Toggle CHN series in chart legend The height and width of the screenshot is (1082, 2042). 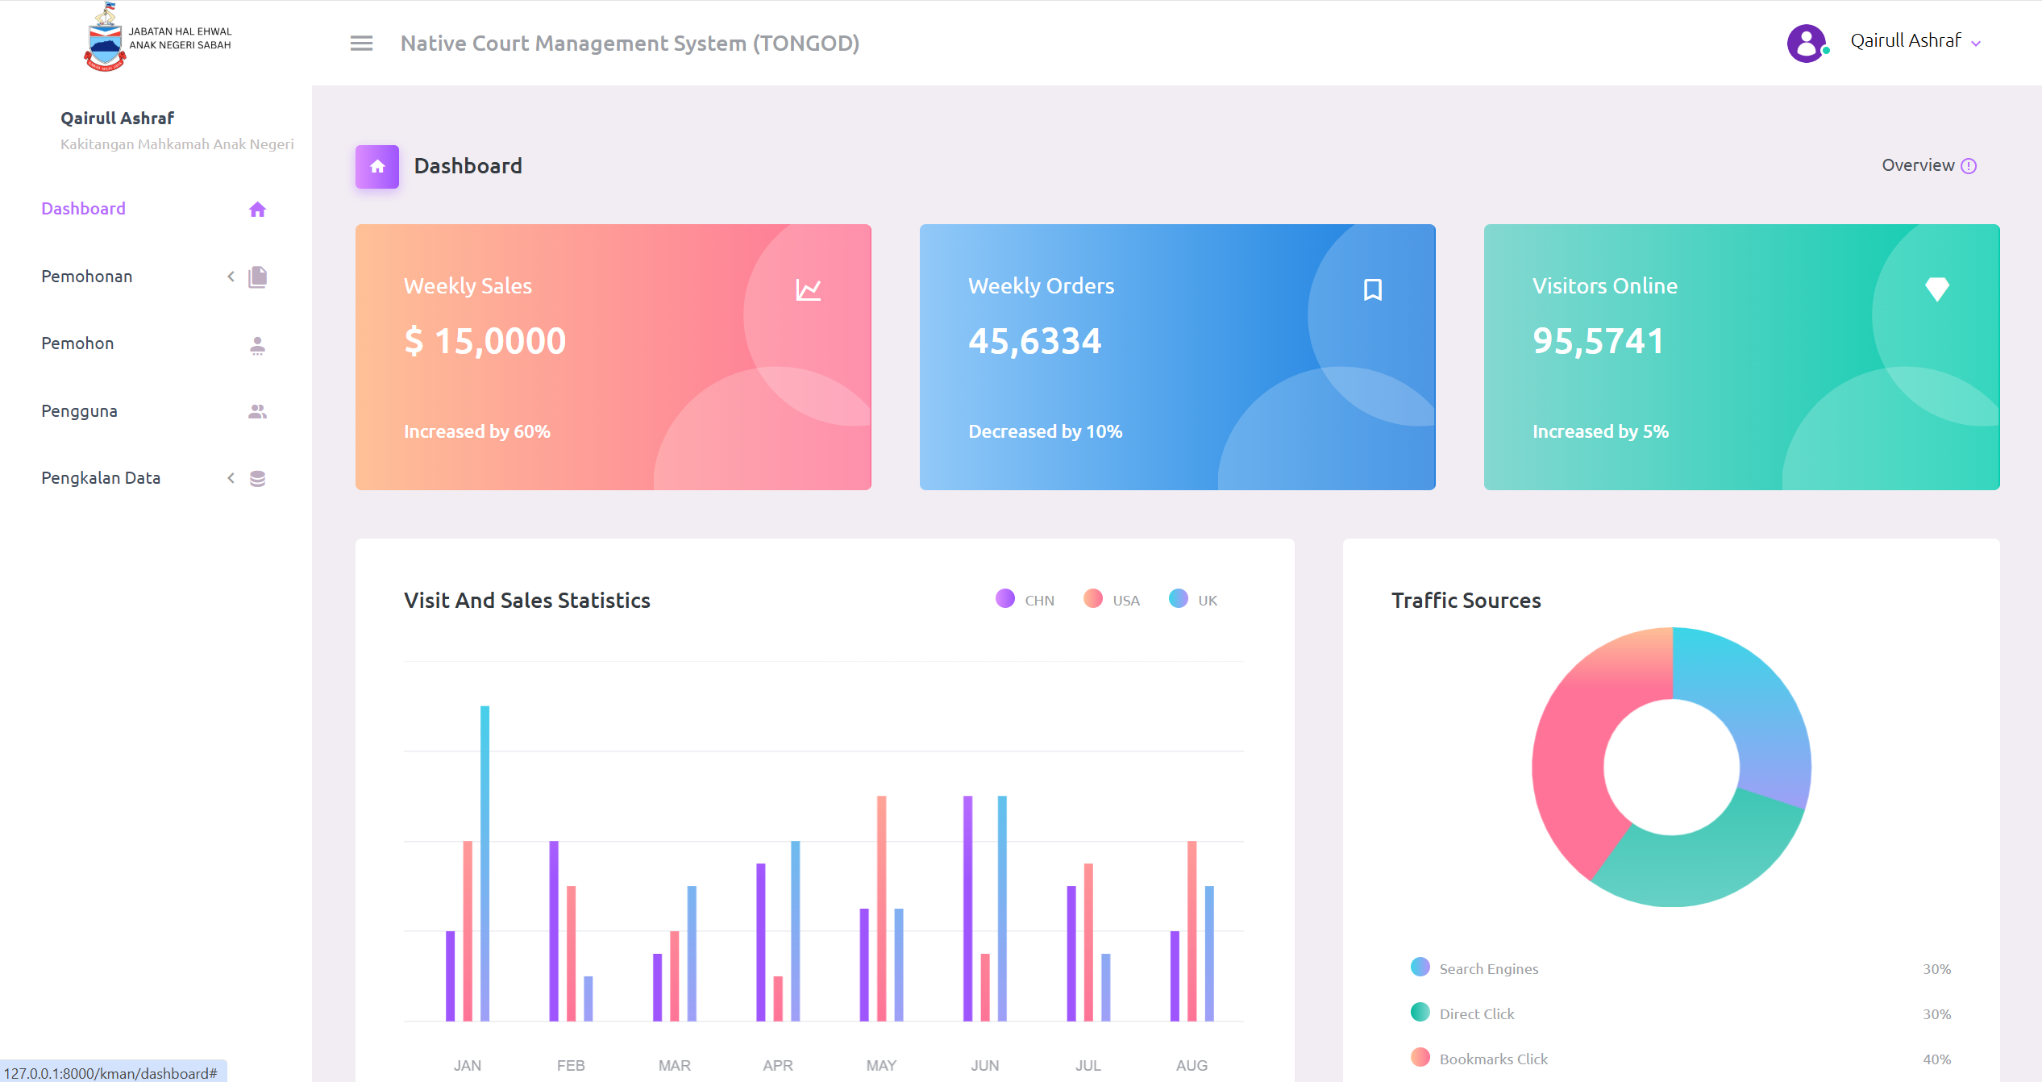tap(1005, 598)
